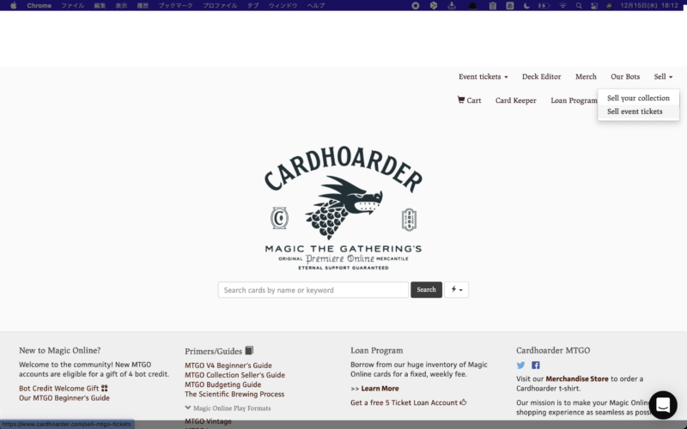
Task: Open Cardhoarder's Facebook page icon
Action: point(535,366)
